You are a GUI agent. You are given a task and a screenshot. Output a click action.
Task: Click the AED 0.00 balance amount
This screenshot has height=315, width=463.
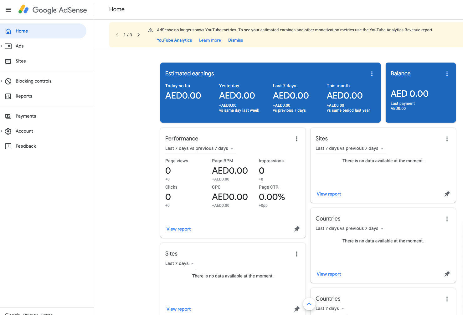(x=409, y=94)
